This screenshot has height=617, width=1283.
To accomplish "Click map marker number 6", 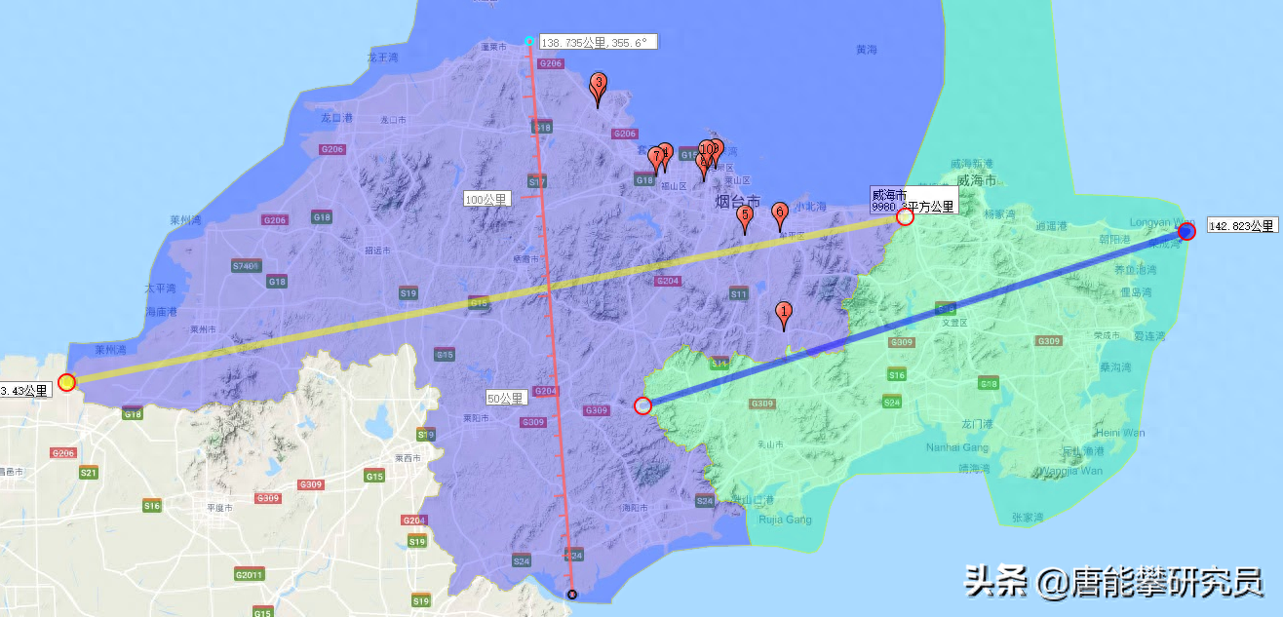I will point(779,212).
